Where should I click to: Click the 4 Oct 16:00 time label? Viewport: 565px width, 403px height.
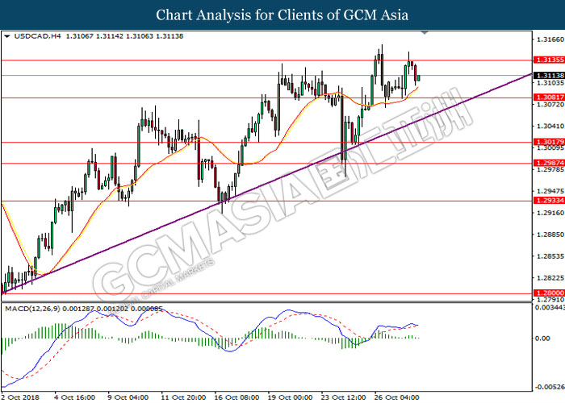(75, 397)
